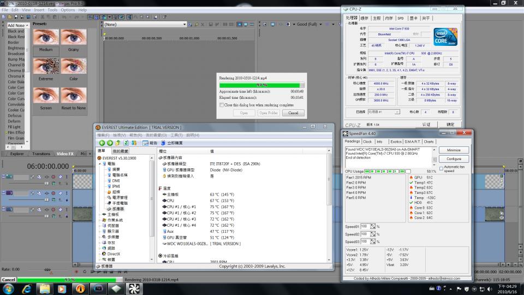The width and height of the screenshot is (524, 295).
Task: Click the EVEREST forward navigation arrow
Action: [x=109, y=143]
